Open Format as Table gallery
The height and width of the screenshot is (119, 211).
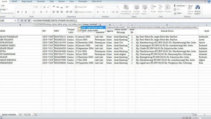coord(136,10)
